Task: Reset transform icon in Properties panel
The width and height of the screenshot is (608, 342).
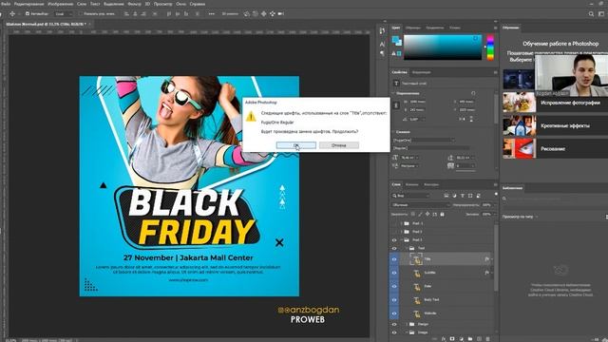Action: [473, 93]
